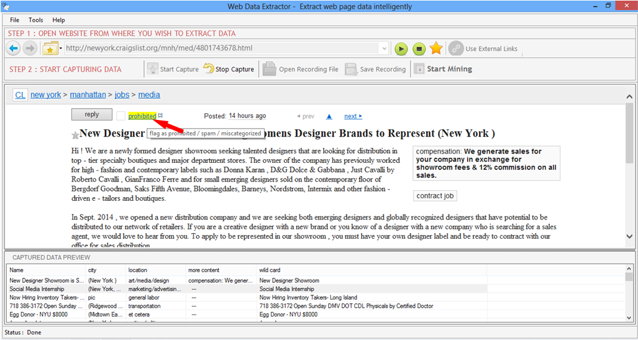Click the stop loading button
The image size is (638, 340).
click(419, 49)
